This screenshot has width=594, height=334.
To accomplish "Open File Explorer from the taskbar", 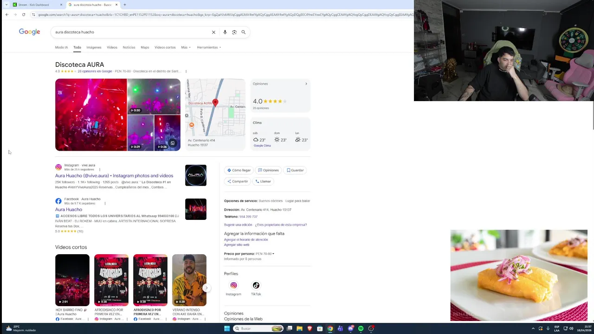I will pyautogui.click(x=299, y=328).
